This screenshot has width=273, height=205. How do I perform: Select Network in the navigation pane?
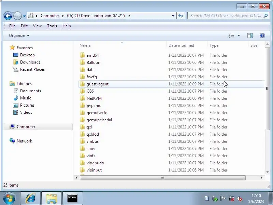pyautogui.click(x=24, y=141)
